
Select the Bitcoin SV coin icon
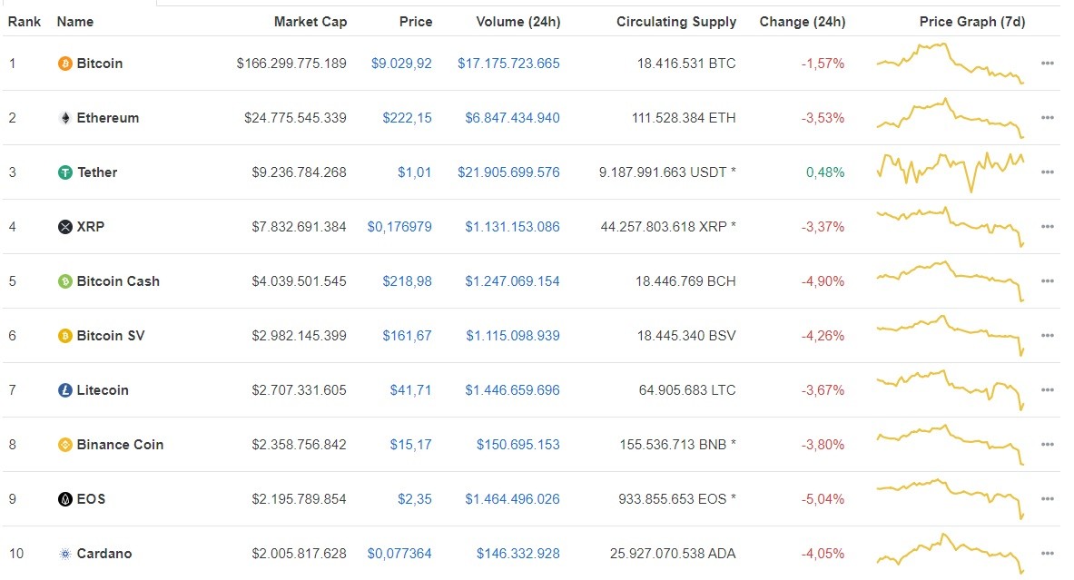click(64, 336)
